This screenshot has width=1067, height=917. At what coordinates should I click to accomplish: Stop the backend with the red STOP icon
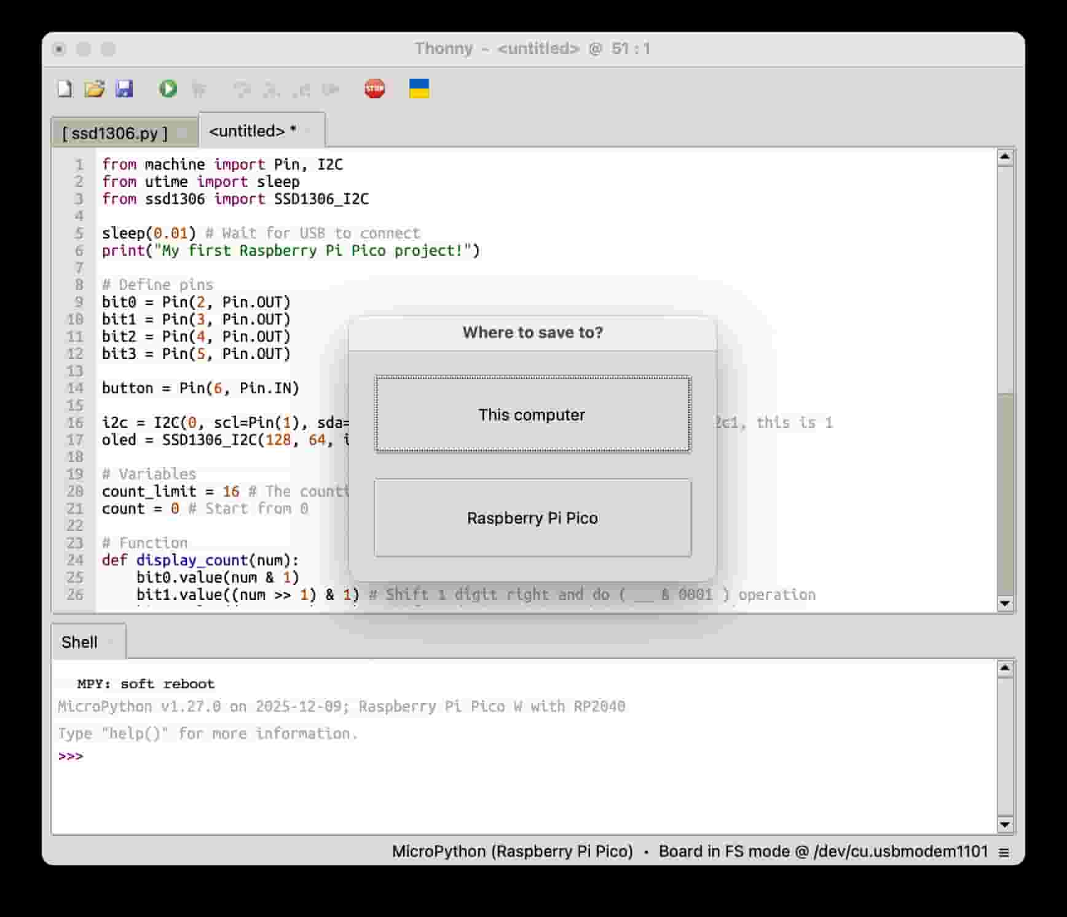(x=374, y=89)
